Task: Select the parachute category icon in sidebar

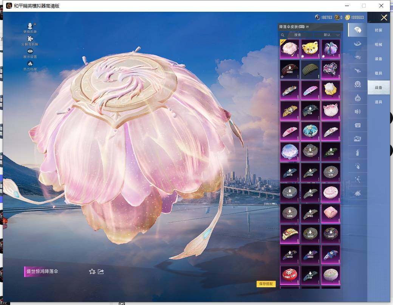Action: click(357, 30)
